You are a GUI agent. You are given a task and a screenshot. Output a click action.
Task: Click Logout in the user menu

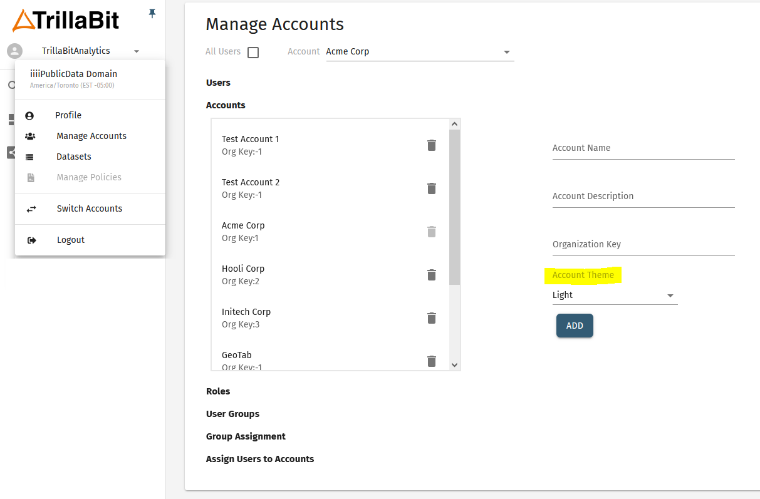[70, 240]
